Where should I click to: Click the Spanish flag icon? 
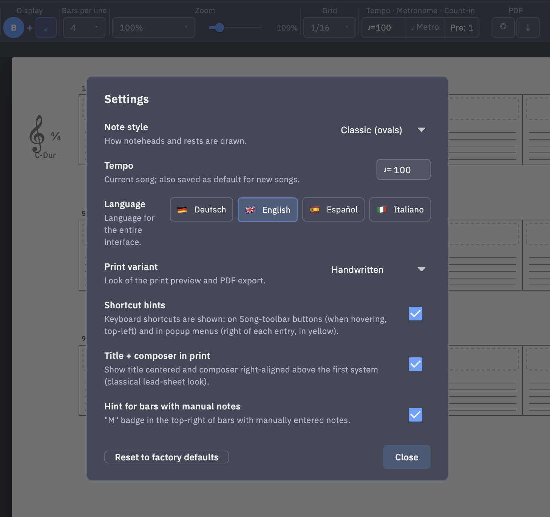point(315,209)
